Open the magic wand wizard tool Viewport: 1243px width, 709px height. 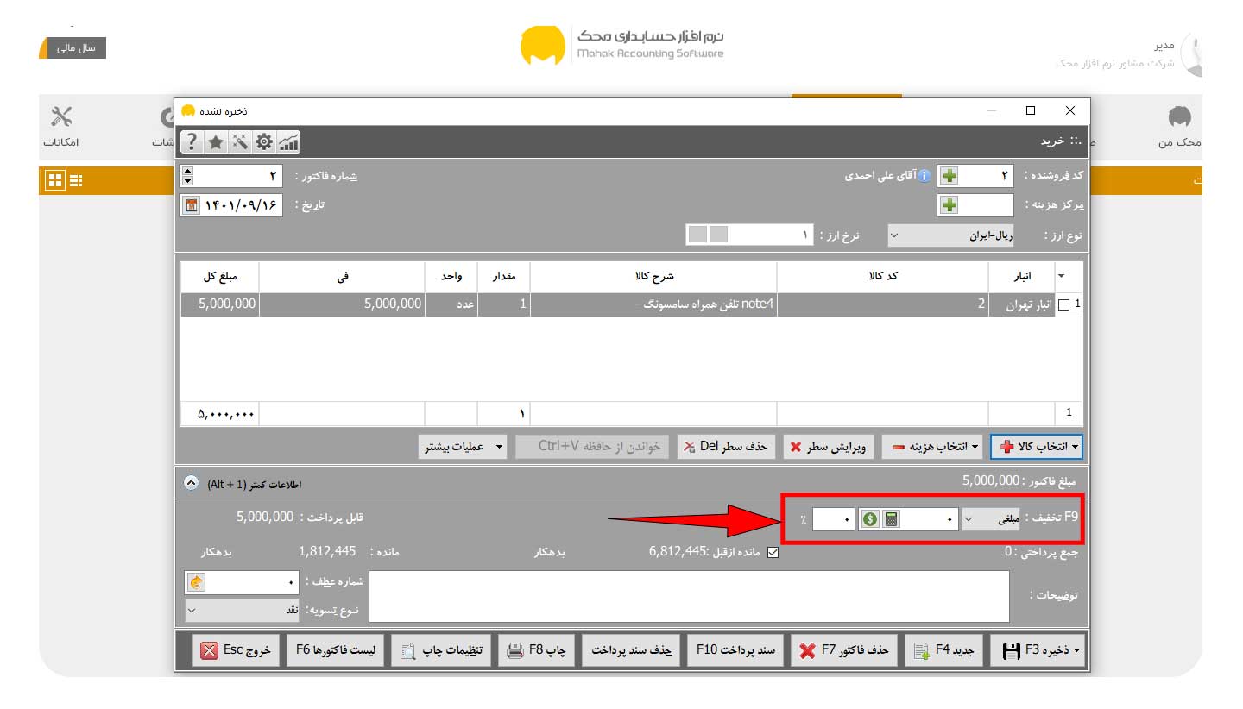click(241, 141)
